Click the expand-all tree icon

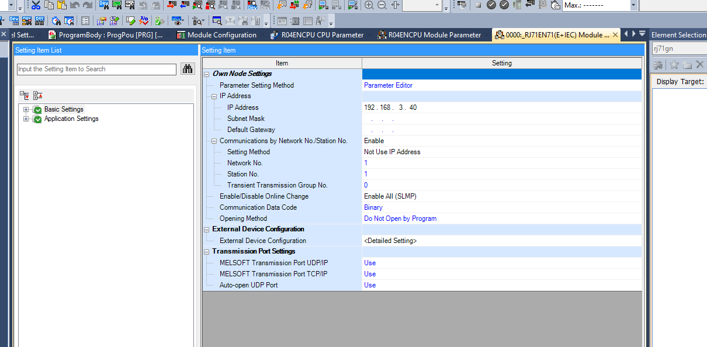[24, 95]
